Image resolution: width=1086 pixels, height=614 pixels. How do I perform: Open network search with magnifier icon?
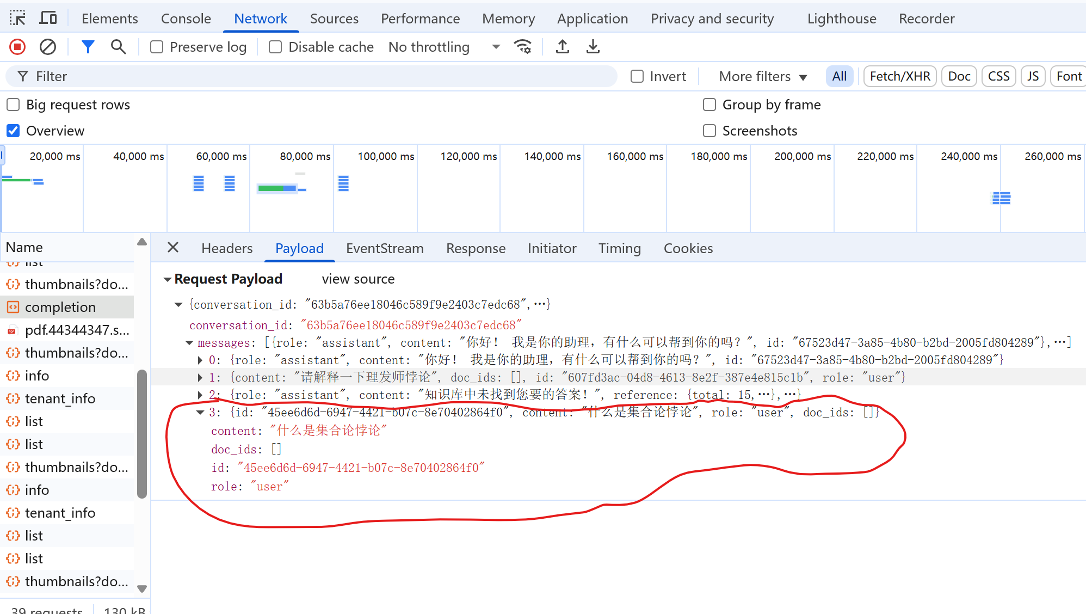118,47
